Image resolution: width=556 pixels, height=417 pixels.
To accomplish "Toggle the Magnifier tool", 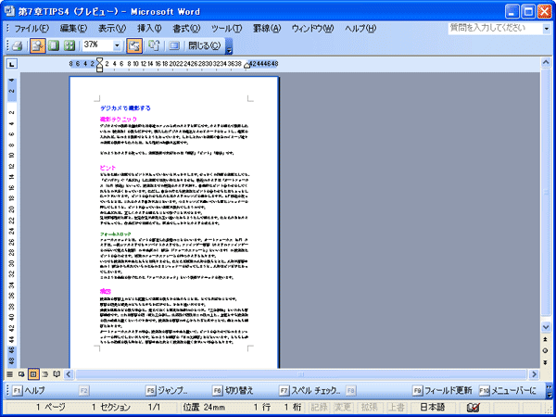I will click(x=38, y=45).
